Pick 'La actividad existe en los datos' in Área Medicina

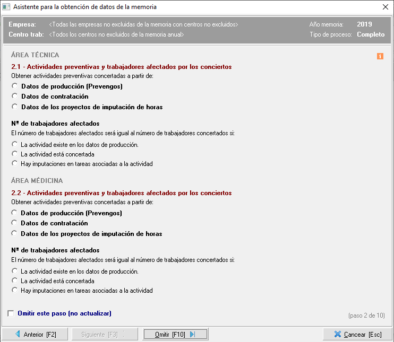point(15,271)
